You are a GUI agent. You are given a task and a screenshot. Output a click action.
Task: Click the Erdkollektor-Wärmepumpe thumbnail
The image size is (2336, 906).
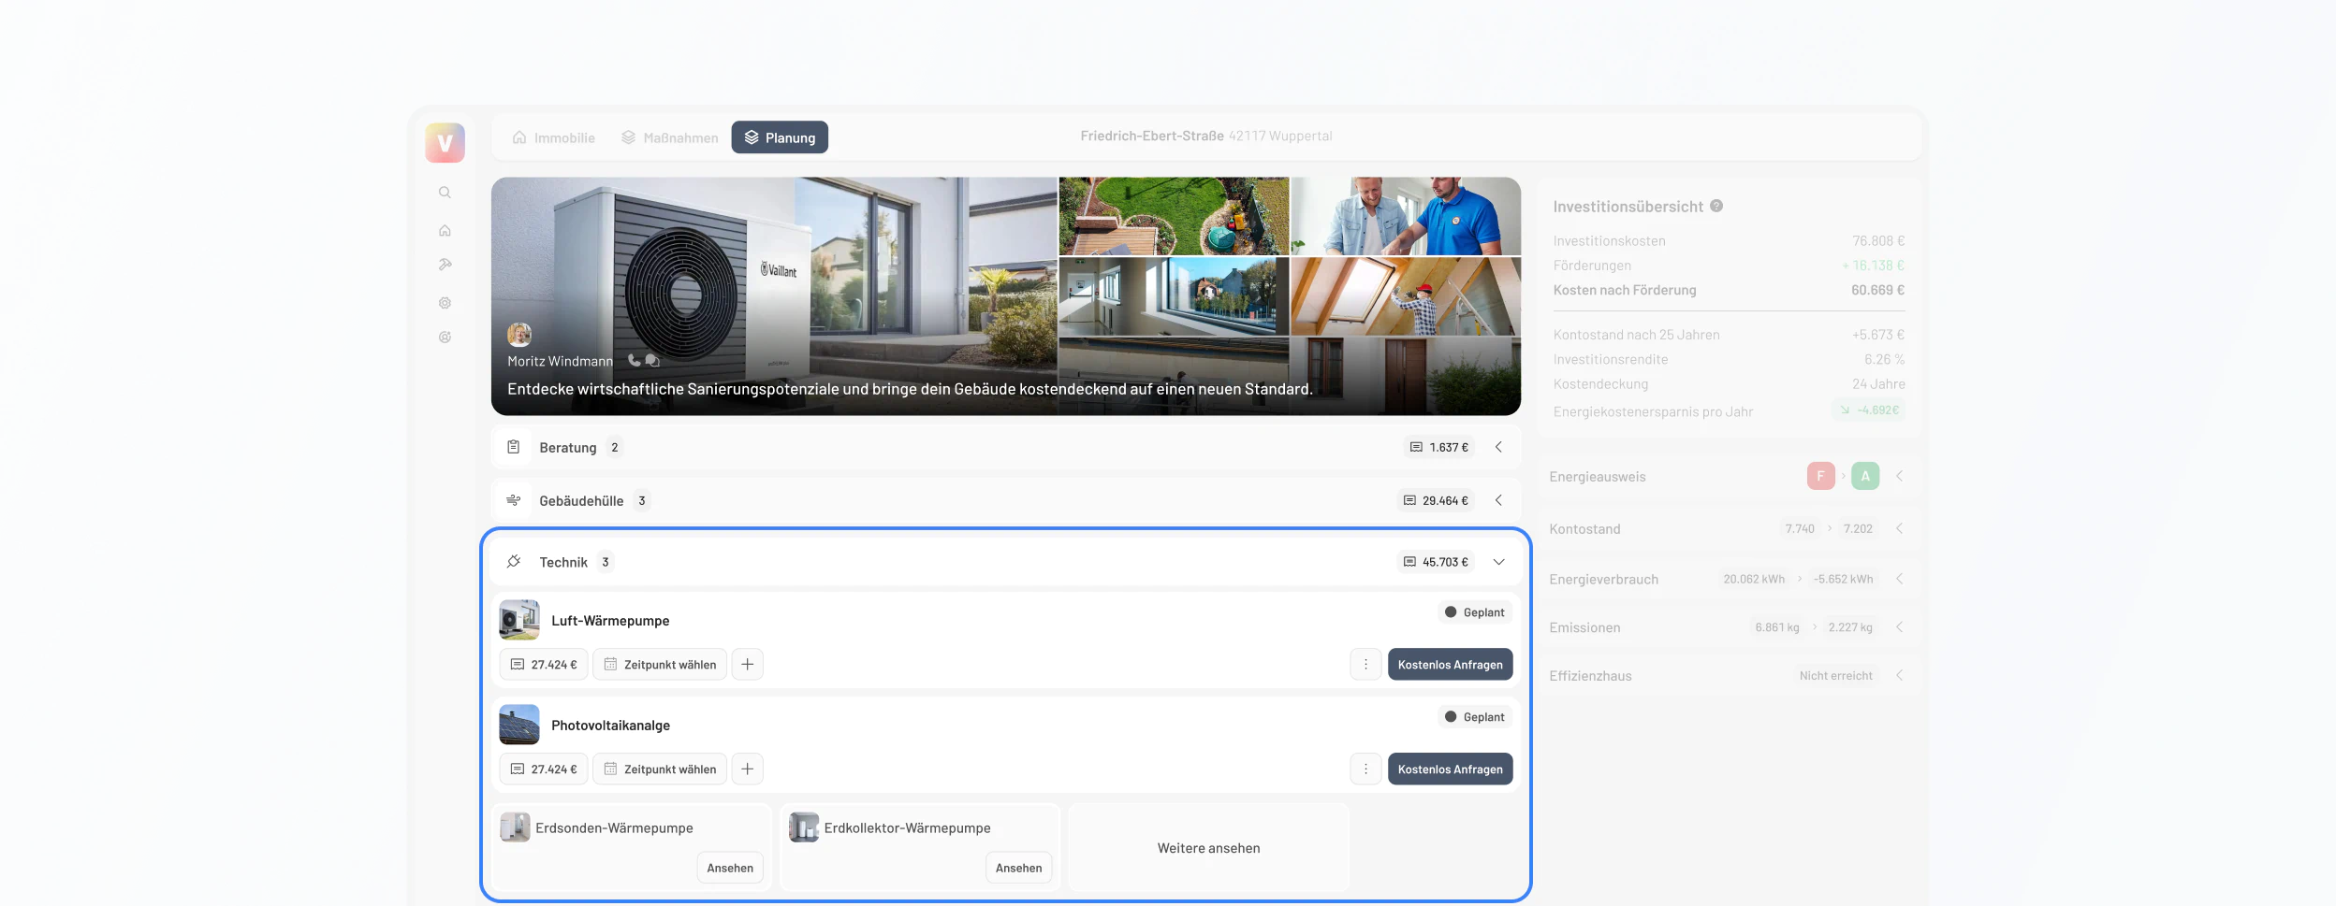(x=803, y=827)
